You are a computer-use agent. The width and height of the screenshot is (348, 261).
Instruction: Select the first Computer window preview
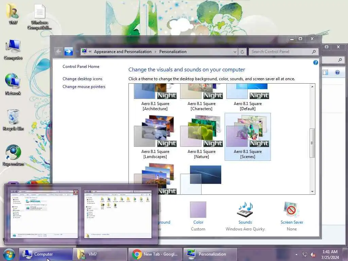coord(44,214)
